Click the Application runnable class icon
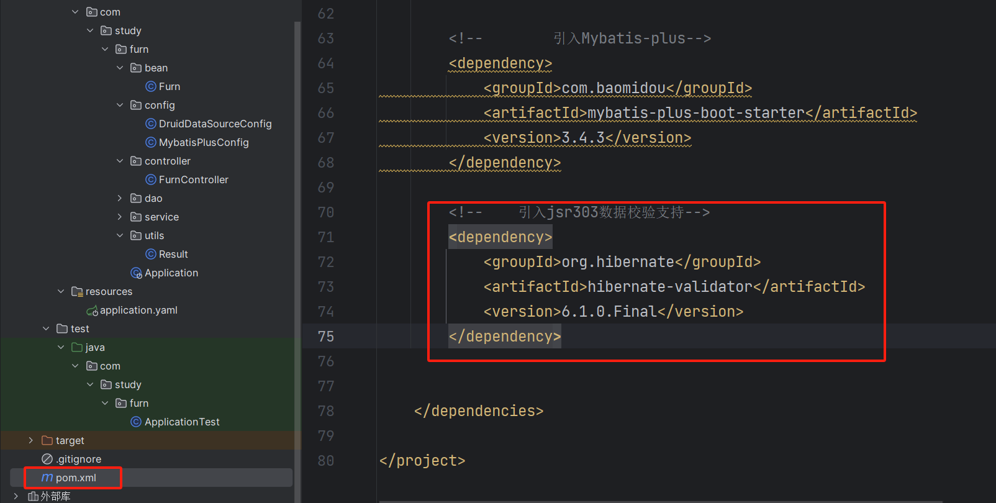Screen dimensions: 996x503 pos(137,273)
